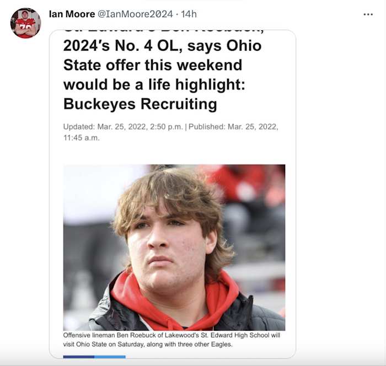
Task: Click Ian Moore's profile avatar picture
Action: [25, 23]
